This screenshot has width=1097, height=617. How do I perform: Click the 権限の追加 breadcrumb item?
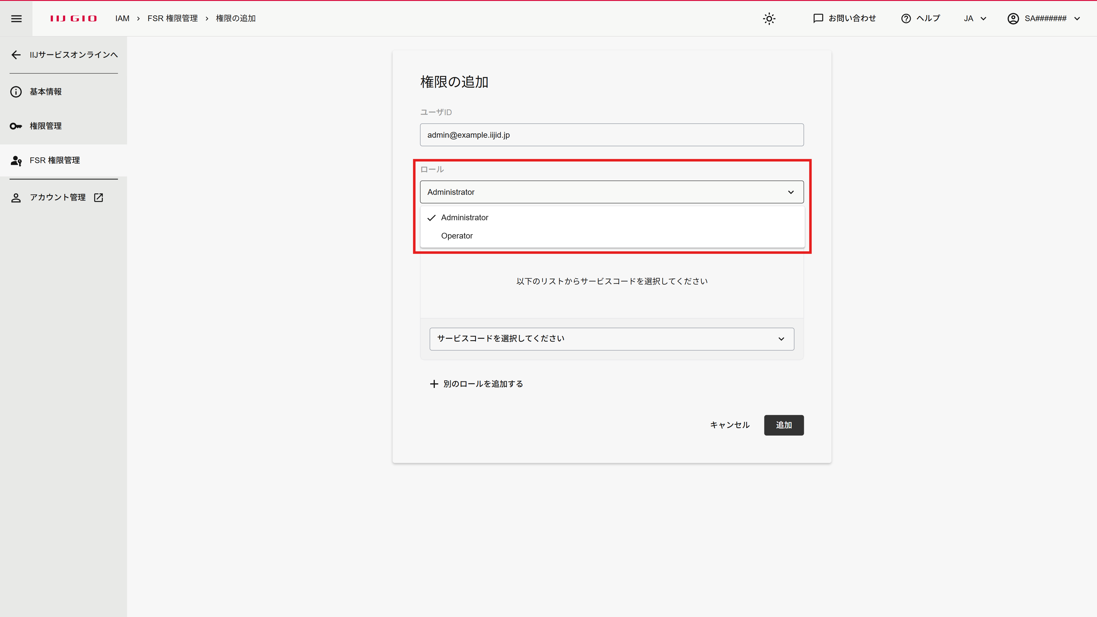[x=235, y=18]
